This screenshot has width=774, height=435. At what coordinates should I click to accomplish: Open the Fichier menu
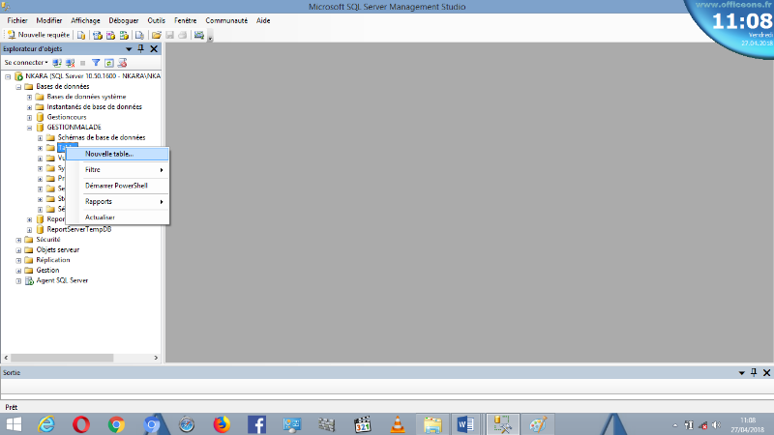(17, 20)
